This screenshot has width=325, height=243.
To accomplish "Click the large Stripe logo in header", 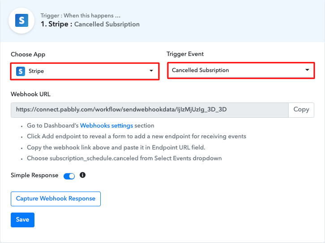I will click(x=21, y=21).
